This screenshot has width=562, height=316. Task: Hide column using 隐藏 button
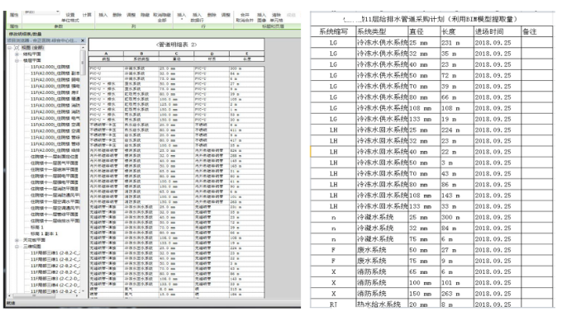[145, 15]
